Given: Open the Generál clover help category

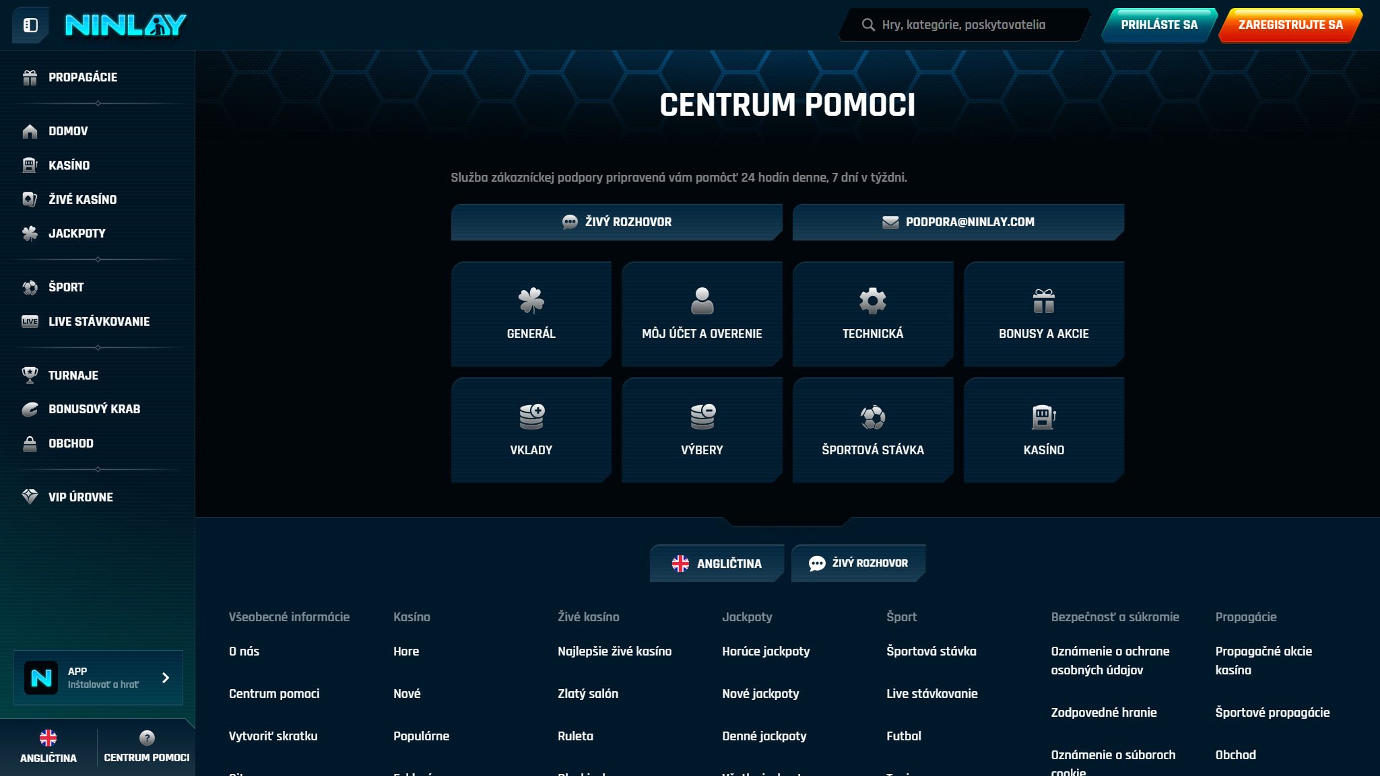Looking at the screenshot, I should (531, 314).
